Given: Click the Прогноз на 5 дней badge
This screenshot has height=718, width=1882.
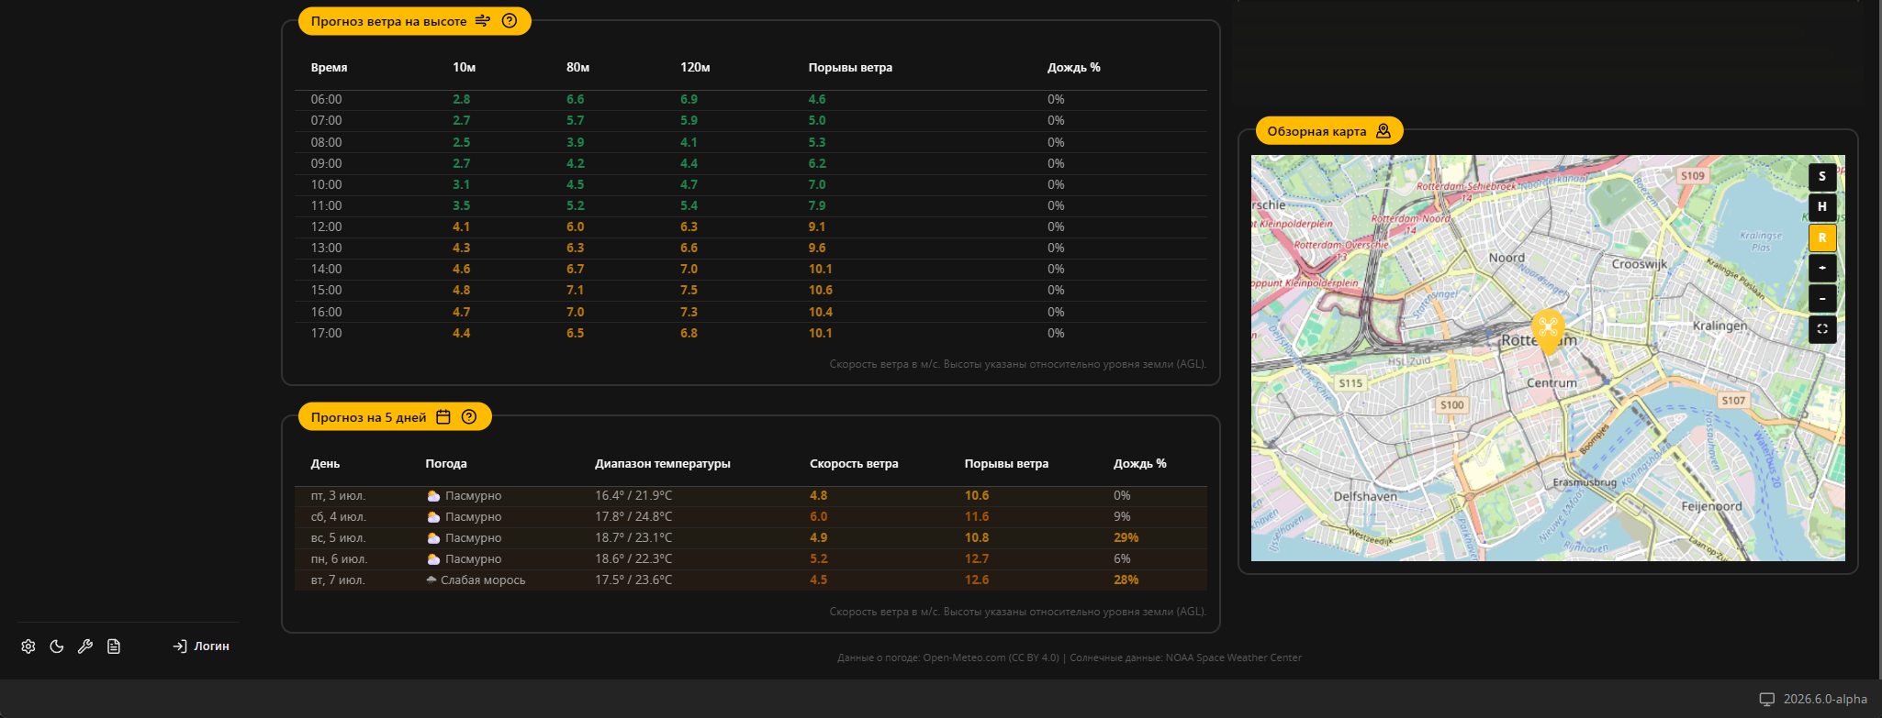Looking at the screenshot, I should pos(395,417).
